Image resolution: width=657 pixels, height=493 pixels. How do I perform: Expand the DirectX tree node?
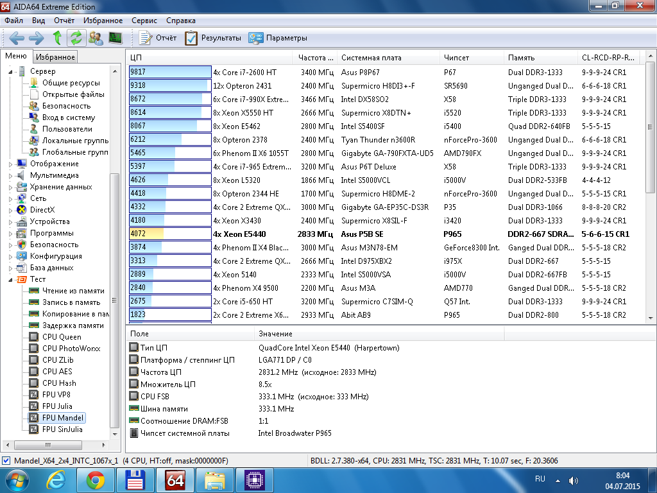tap(10, 211)
